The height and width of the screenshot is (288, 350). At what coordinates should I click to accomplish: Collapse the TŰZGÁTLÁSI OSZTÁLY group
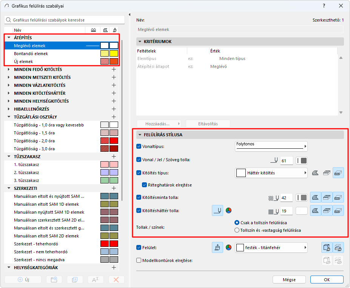pyautogui.click(x=9, y=117)
